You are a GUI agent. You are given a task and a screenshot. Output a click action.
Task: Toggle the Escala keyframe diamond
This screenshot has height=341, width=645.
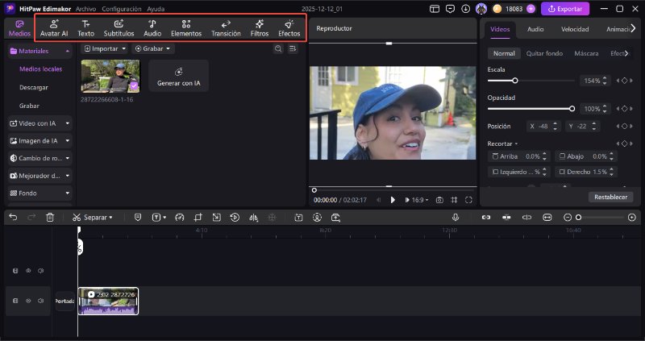pyautogui.click(x=624, y=81)
